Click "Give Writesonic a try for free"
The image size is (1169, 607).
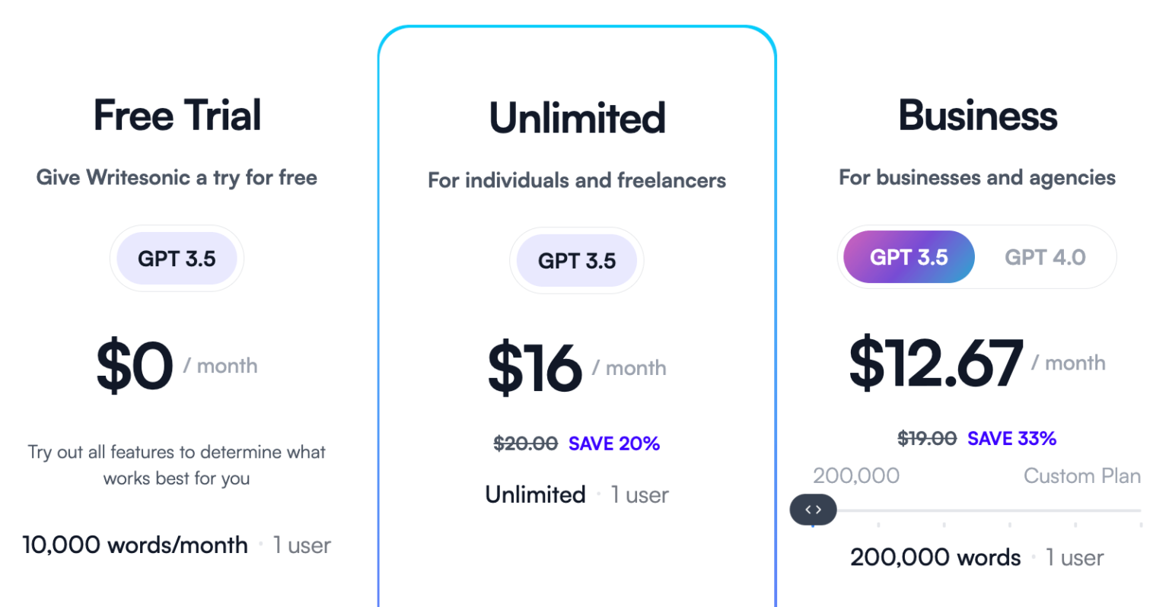[177, 178]
